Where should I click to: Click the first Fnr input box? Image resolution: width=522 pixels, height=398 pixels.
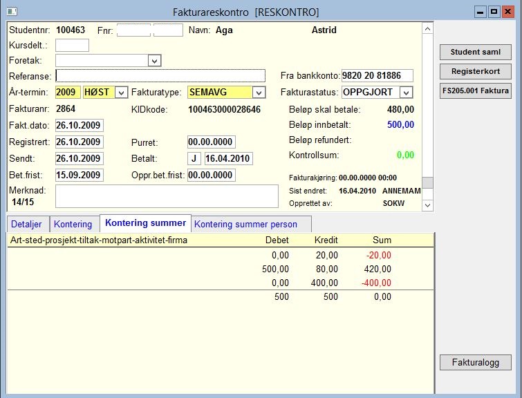point(134,30)
